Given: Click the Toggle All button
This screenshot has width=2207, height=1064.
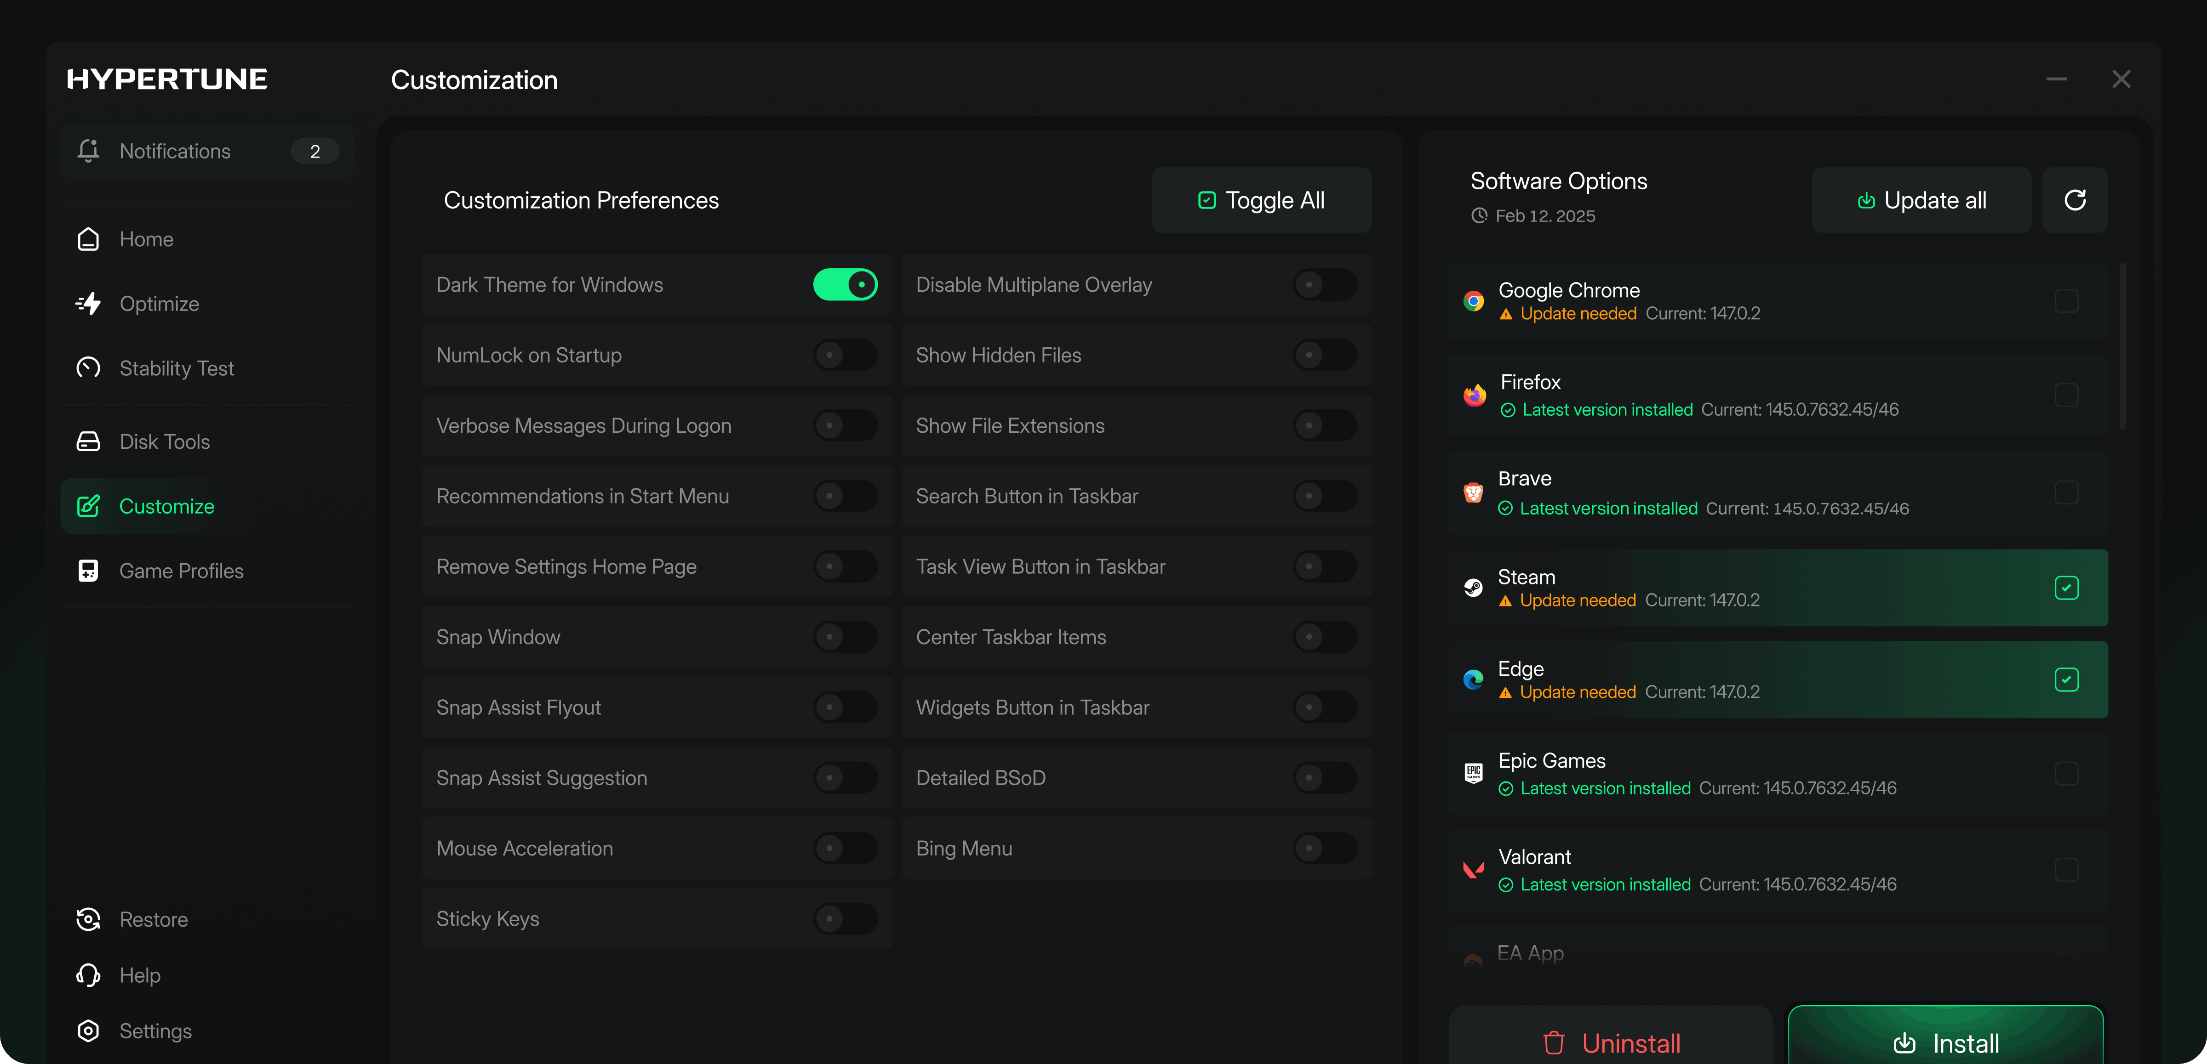Looking at the screenshot, I should click(1261, 200).
